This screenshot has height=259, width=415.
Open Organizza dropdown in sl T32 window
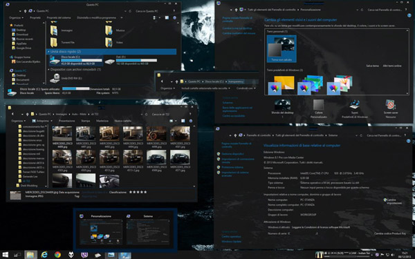[18, 121]
